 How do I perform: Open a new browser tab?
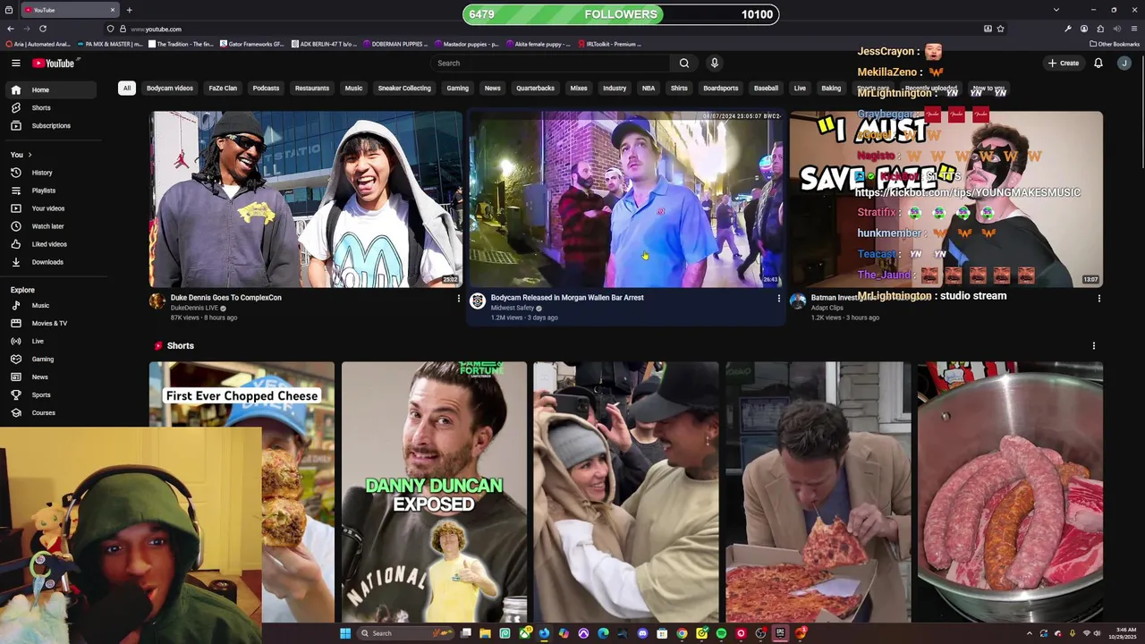[x=129, y=10]
